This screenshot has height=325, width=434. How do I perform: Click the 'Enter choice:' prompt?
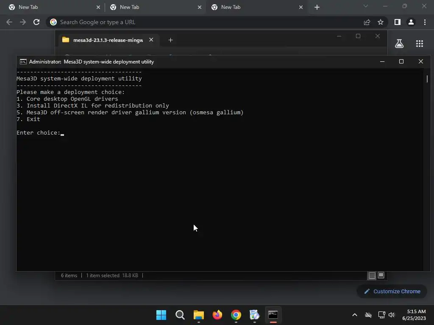(39, 133)
